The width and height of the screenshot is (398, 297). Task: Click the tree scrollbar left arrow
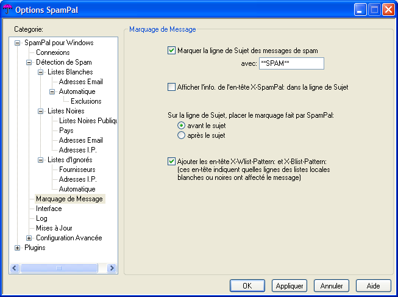tap(15, 268)
